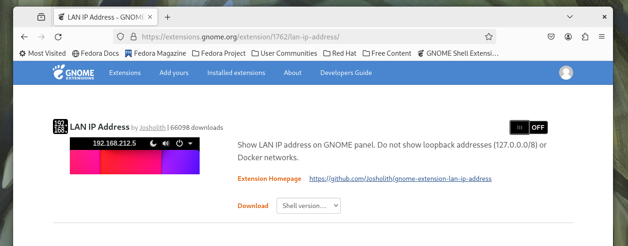Open Firefox application hamburger menu

(602, 37)
